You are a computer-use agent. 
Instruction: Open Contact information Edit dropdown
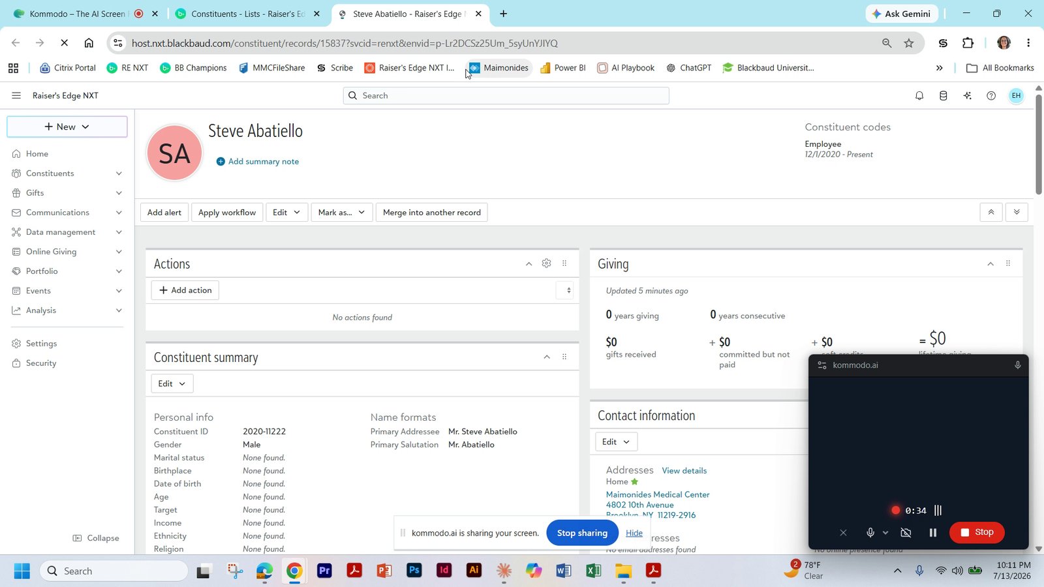[616, 442]
